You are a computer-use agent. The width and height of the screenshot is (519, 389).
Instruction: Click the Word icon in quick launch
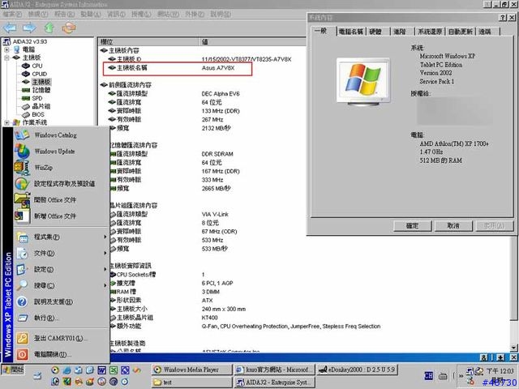click(101, 370)
